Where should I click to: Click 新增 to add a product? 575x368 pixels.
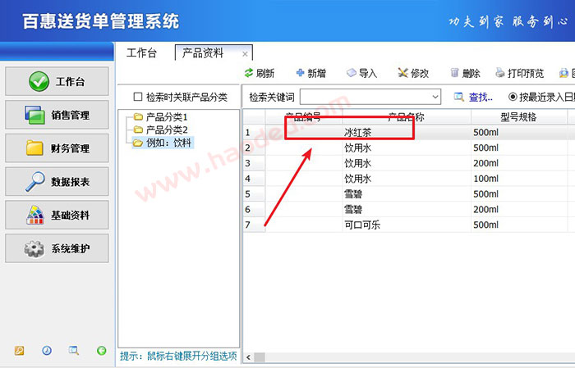310,73
